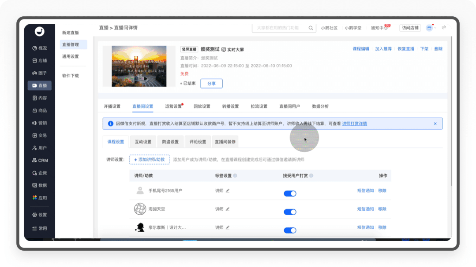This screenshot has height=267, width=476.
Task: Open the 通知中心 notifications menu
Action: coord(379,28)
